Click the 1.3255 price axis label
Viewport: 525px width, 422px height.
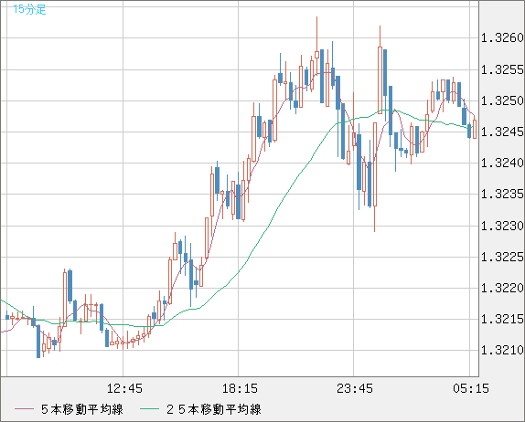coord(502,69)
